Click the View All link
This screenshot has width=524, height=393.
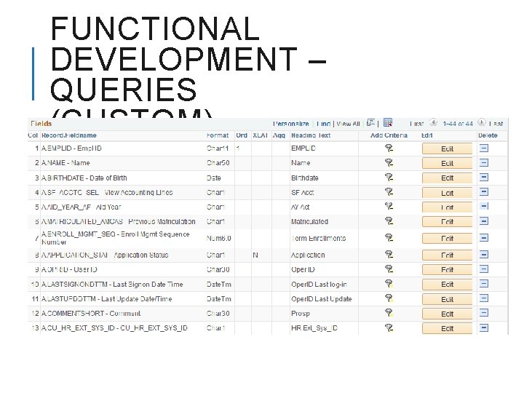click(348, 124)
